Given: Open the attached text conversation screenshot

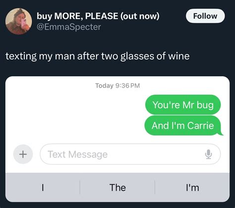Looking at the screenshot, I should [117, 139].
